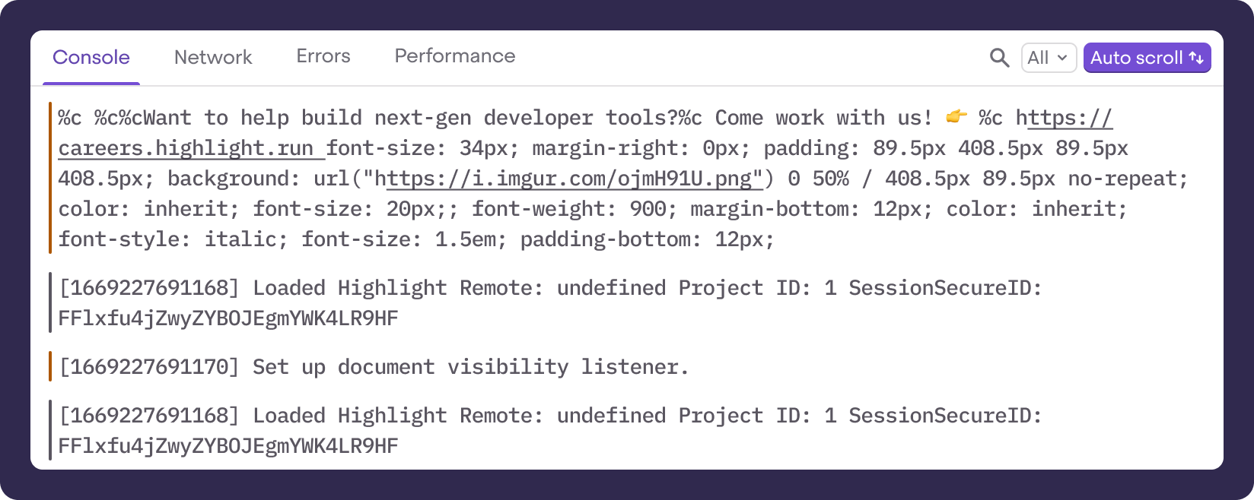Viewport: 1254px width, 500px height.
Task: Click the up-down arrows icon in Auto scroll
Action: pyautogui.click(x=1196, y=58)
